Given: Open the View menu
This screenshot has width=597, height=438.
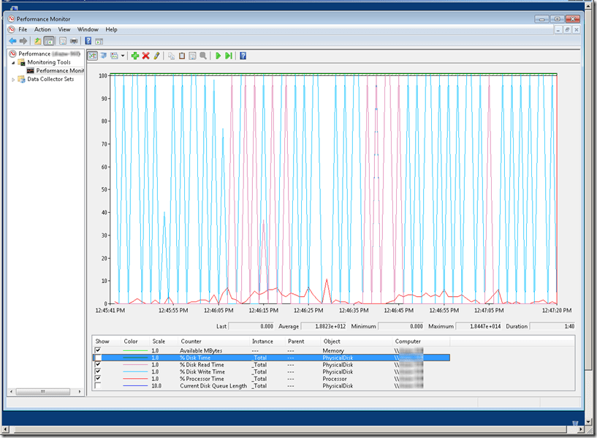Looking at the screenshot, I should click(x=64, y=29).
